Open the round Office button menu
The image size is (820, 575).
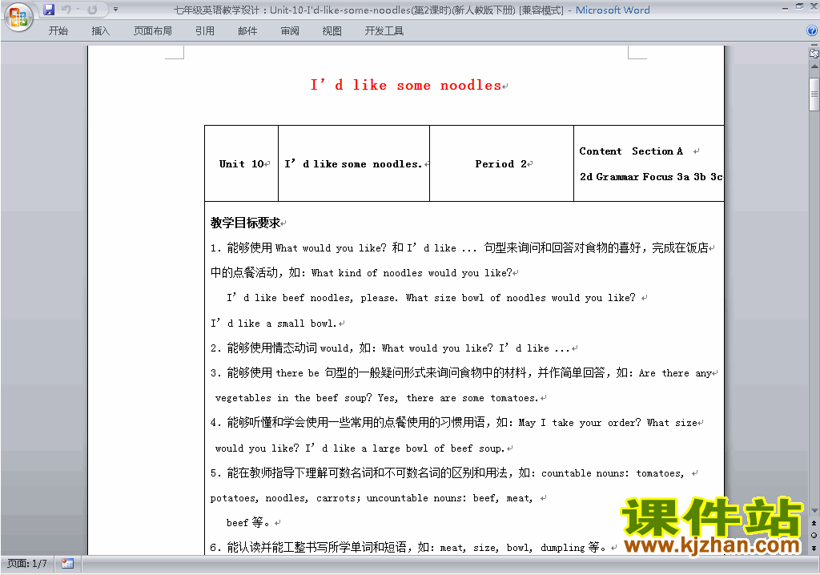[x=18, y=18]
